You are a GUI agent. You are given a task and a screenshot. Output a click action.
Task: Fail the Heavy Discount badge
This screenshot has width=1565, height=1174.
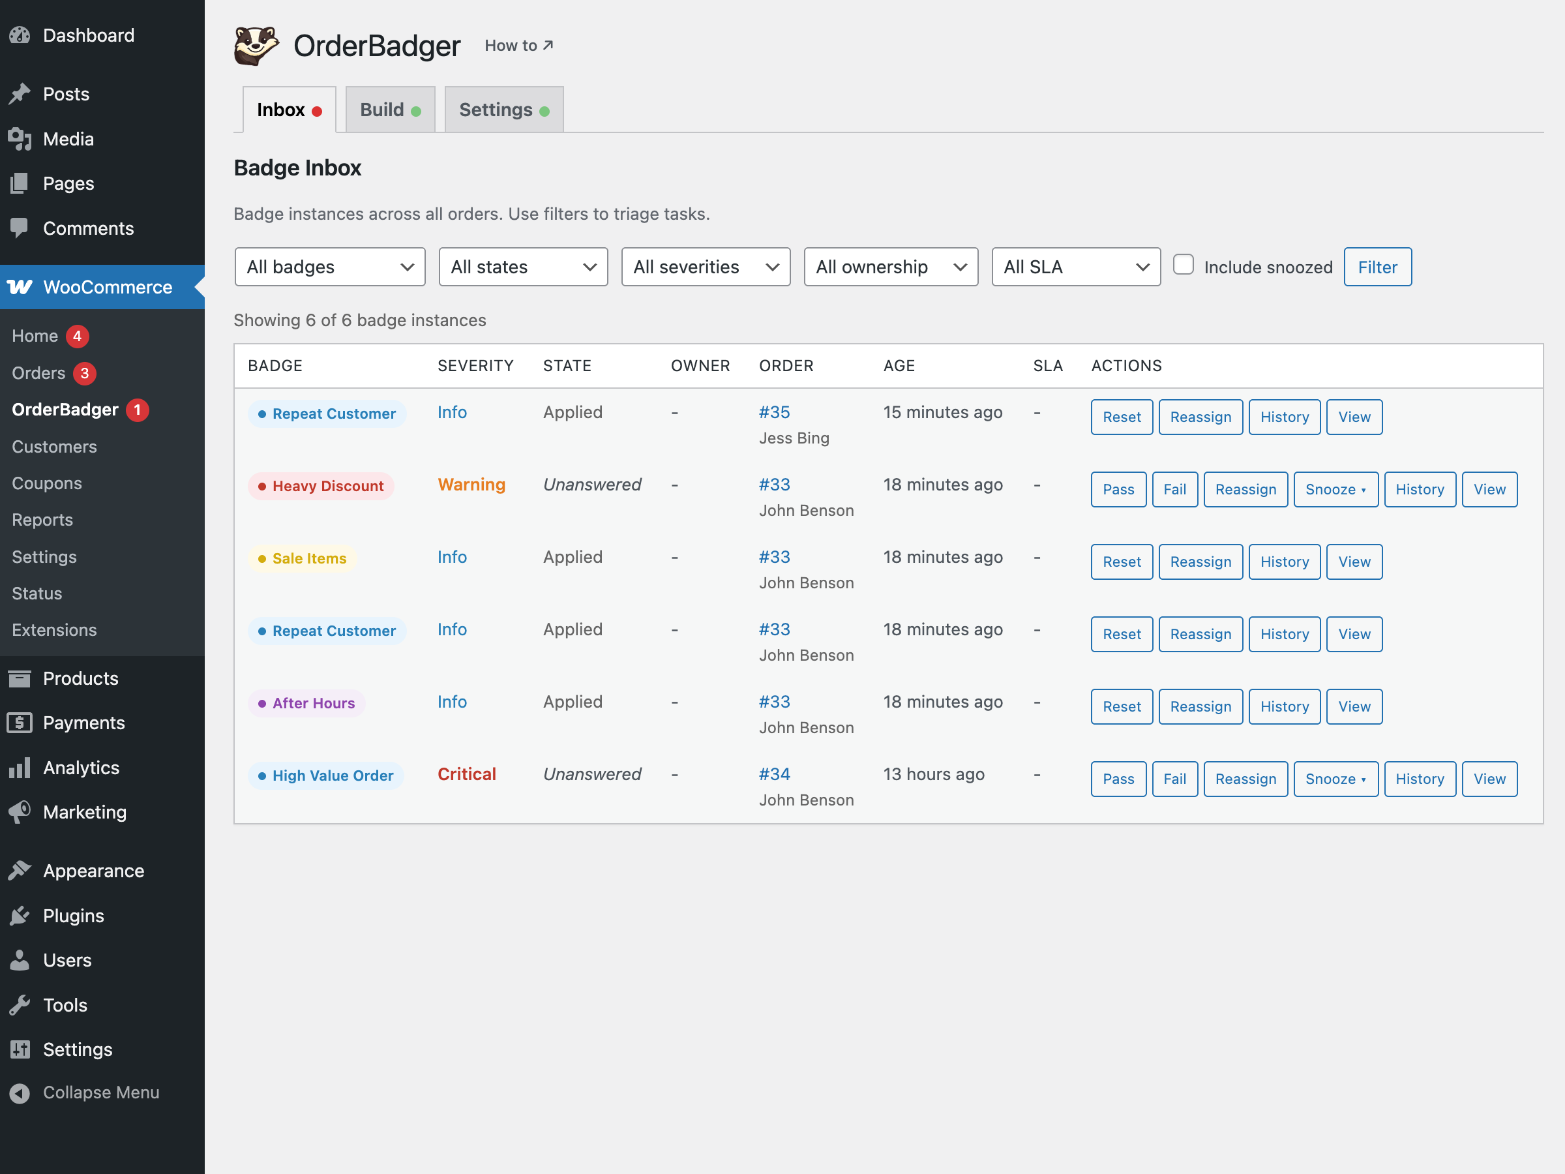coord(1174,490)
